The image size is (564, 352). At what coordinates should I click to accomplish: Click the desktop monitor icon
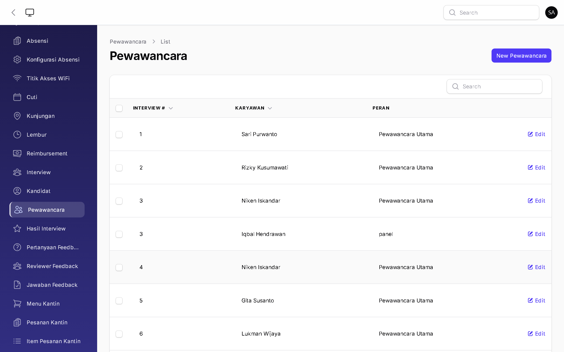(x=30, y=13)
